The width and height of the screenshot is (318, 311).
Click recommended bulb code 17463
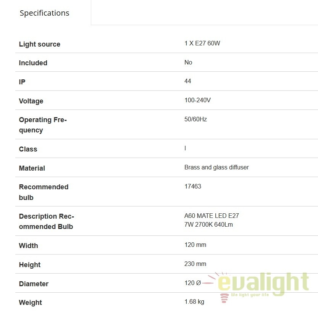point(193,186)
